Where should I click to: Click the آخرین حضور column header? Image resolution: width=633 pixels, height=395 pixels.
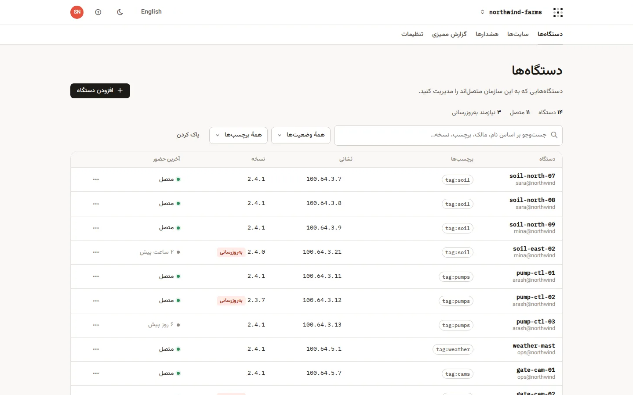pos(167,159)
